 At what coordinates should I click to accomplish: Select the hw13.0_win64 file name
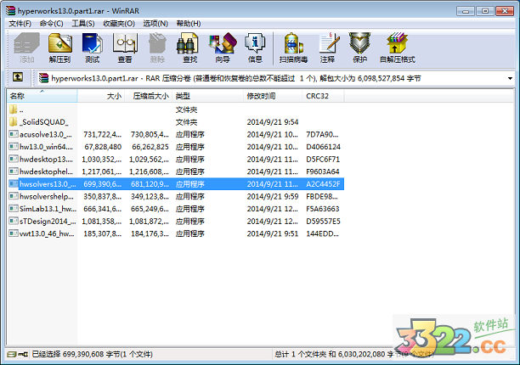[x=46, y=147]
